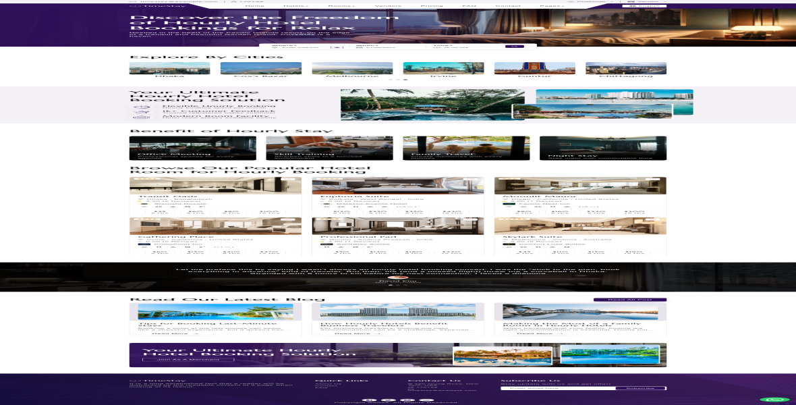Open the WhatsApp chat floating button
796x405 pixels.
coord(774,400)
